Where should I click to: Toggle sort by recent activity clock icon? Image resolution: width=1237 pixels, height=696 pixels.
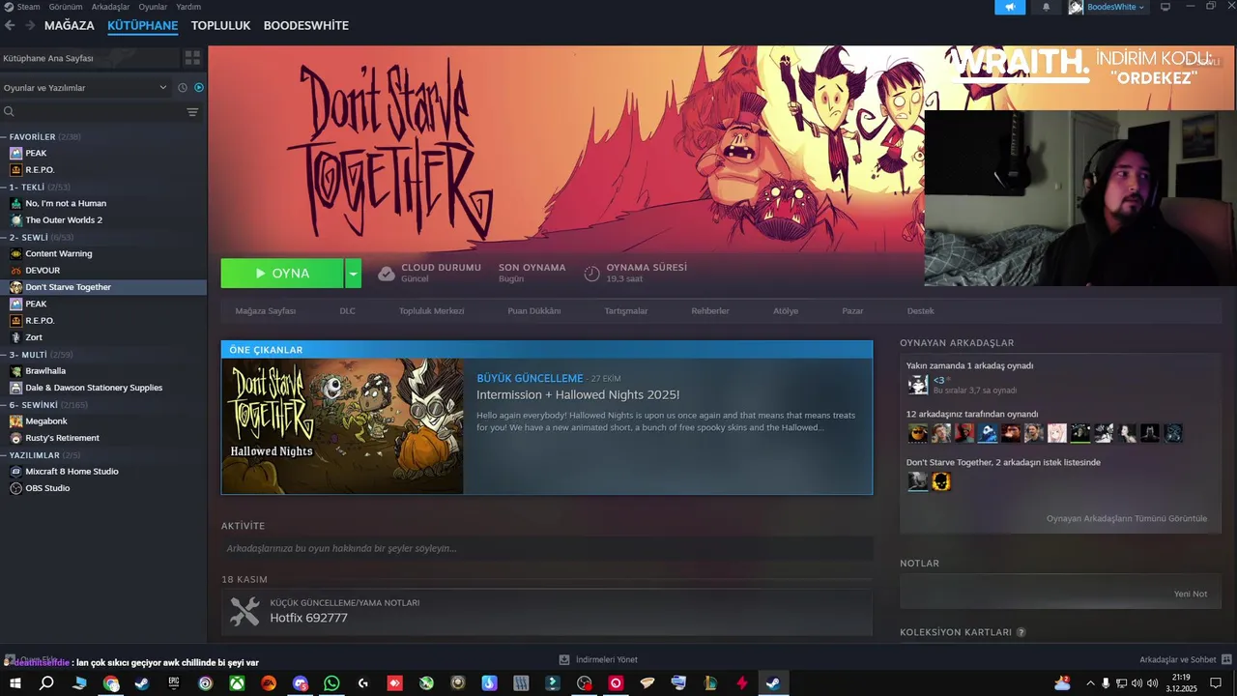[182, 88]
